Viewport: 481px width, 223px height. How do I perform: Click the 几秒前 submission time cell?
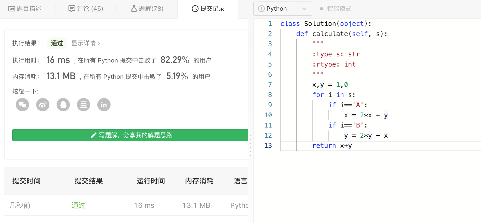[x=20, y=205]
